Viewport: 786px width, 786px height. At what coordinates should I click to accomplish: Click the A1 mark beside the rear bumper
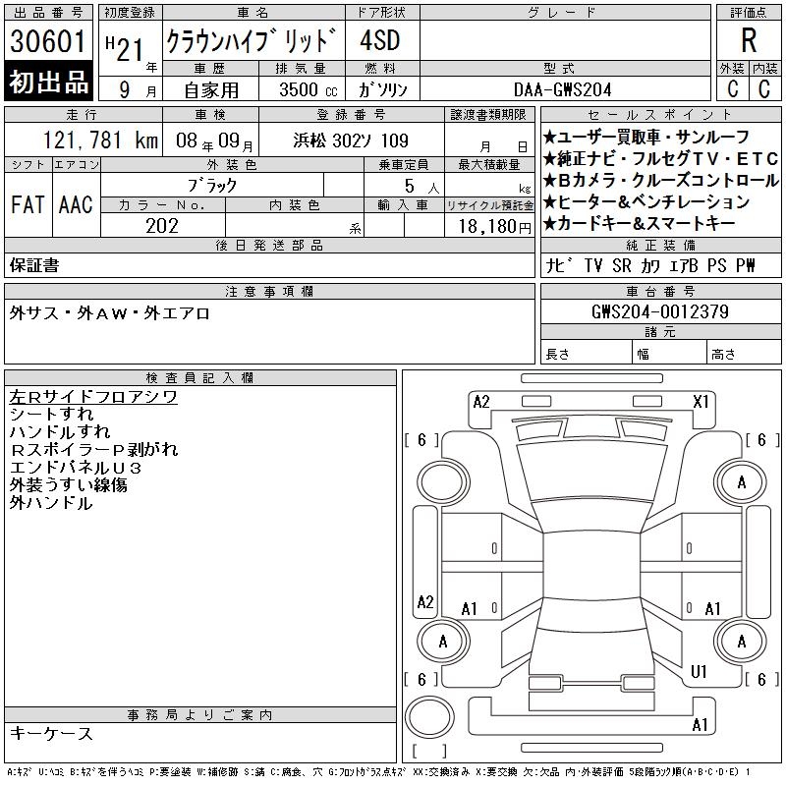click(x=700, y=725)
